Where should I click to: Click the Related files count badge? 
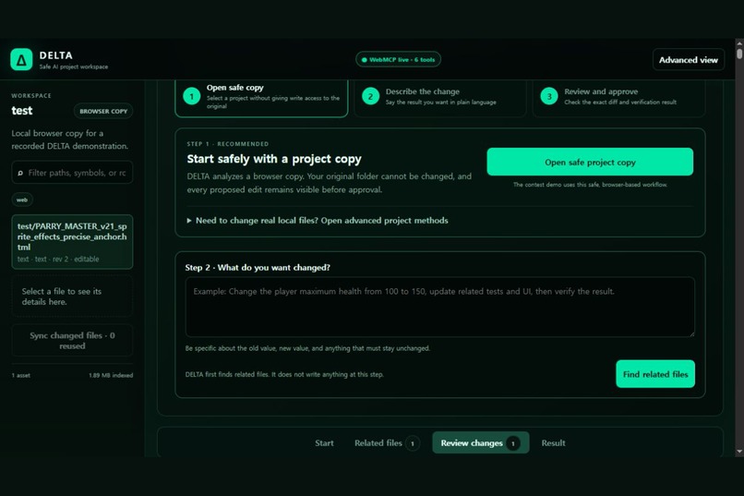pyautogui.click(x=413, y=443)
